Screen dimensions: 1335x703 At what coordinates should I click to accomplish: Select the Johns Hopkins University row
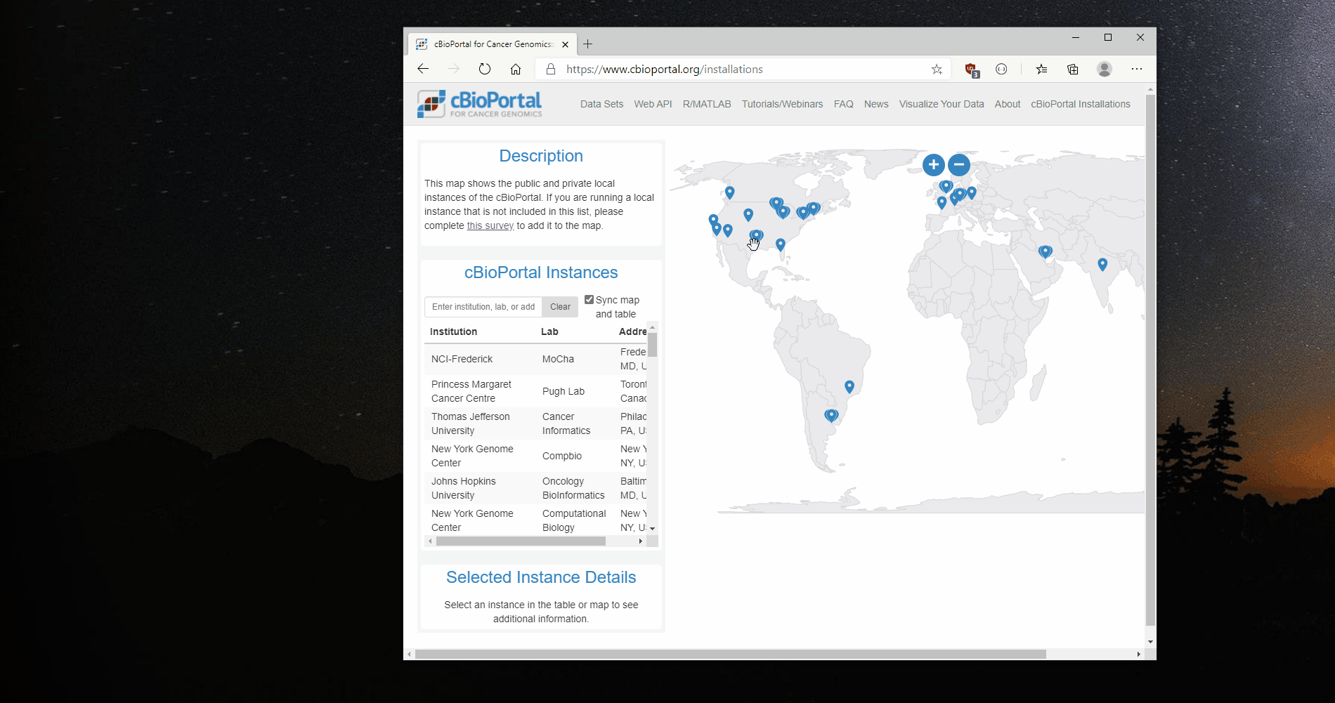[535, 488]
